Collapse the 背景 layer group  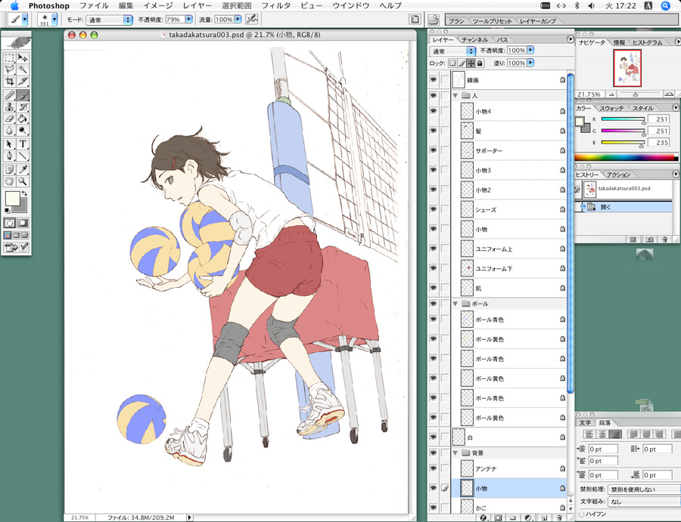pos(456,453)
